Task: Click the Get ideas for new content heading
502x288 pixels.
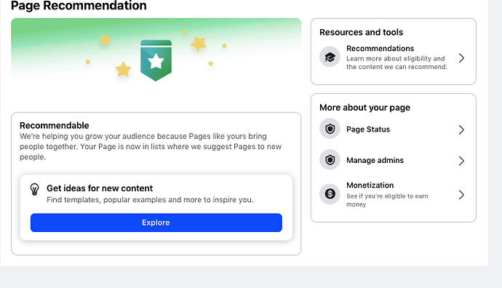Action: [x=100, y=188]
